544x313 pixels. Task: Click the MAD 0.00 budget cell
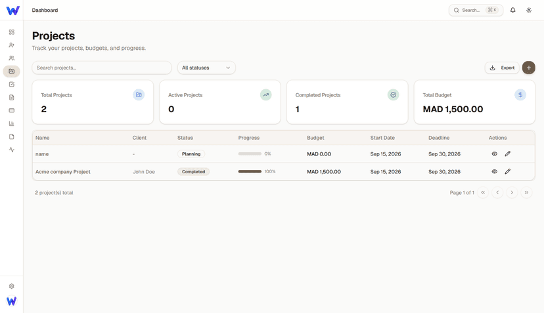(319, 154)
